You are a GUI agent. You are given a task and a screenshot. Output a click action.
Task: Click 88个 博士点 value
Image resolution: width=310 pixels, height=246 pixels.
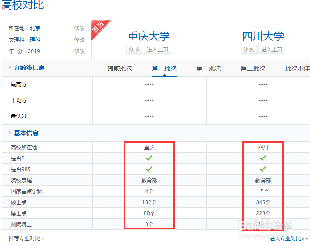[x=149, y=213]
